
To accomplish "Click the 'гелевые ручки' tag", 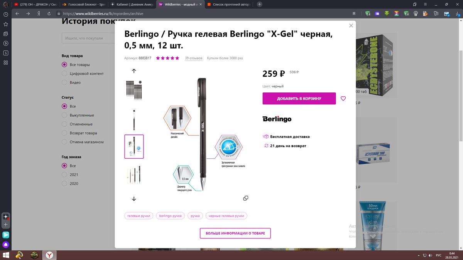I will point(139,216).
